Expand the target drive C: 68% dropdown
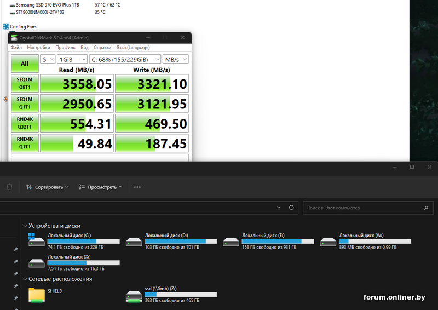Image resolution: width=438 pixels, height=310 pixels. pos(125,59)
